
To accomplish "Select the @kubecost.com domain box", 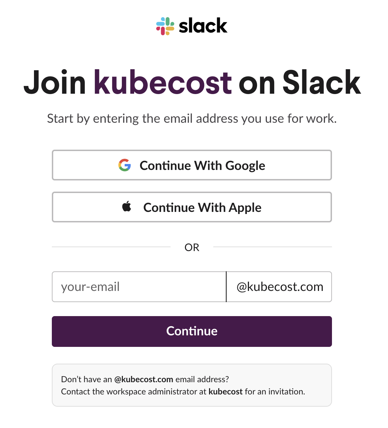I will 279,287.
